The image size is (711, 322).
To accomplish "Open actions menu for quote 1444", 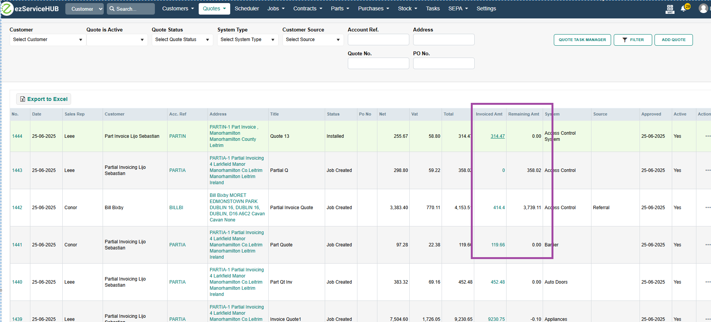I will click(708, 136).
